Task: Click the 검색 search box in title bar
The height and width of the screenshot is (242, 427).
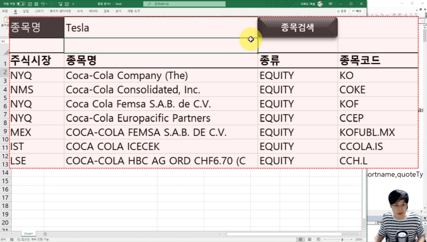Action: (x=184, y=4)
